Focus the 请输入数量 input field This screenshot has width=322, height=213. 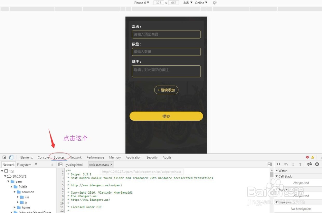(166, 52)
